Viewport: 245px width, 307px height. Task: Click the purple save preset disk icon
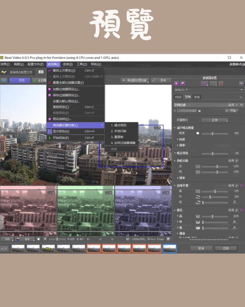pos(183,84)
